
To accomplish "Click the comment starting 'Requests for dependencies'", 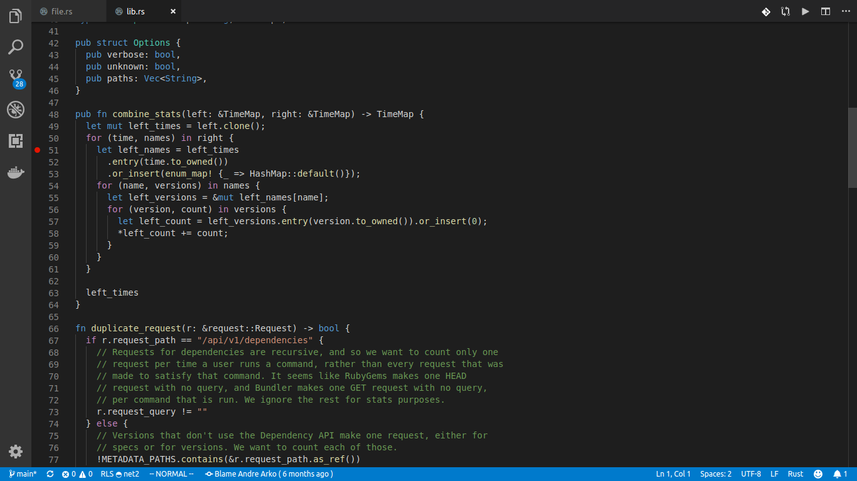I will (297, 353).
